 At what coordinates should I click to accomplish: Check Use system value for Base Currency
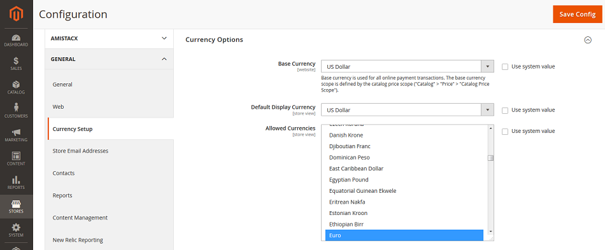(x=505, y=67)
